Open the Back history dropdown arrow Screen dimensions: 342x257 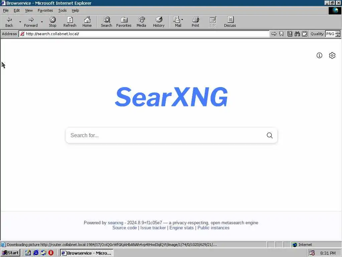coord(20,22)
